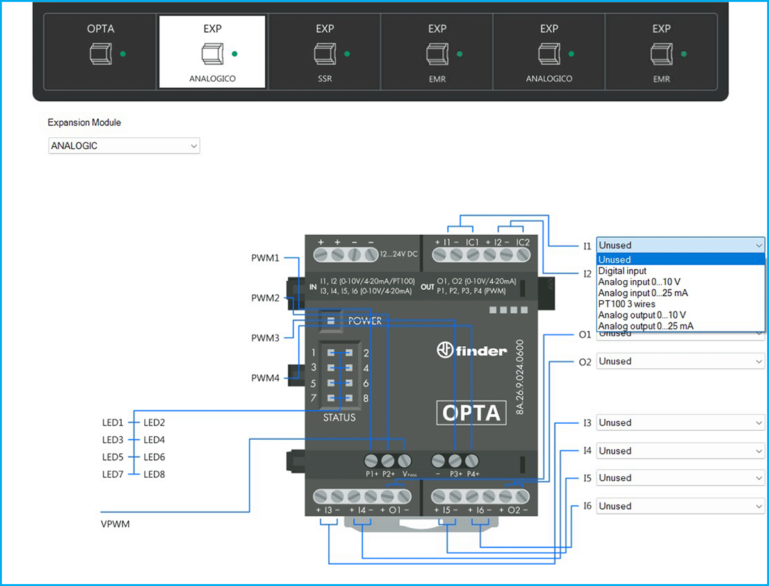Open the I5 mode dropdown

point(680,478)
